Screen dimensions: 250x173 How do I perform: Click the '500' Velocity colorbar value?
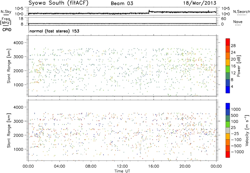(235, 116)
